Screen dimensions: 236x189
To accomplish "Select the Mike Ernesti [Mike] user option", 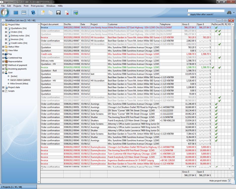I will pyautogui.click(x=19, y=84).
